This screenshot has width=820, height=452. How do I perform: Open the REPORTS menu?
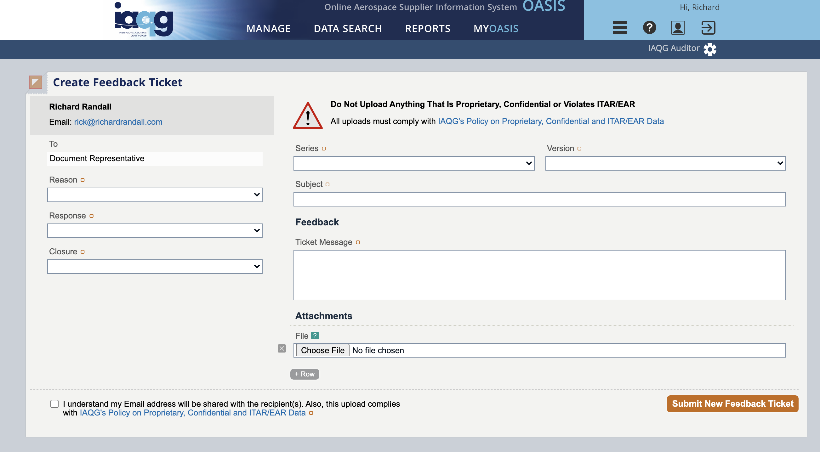pyautogui.click(x=428, y=29)
